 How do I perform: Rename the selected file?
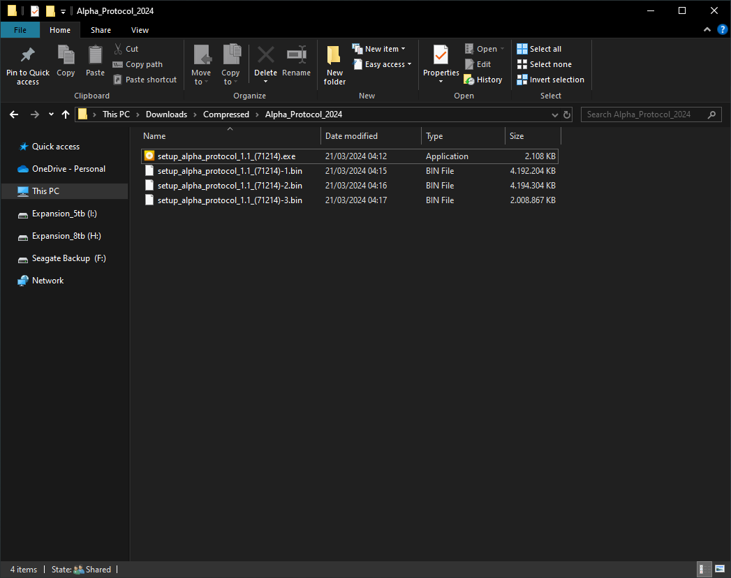click(296, 61)
